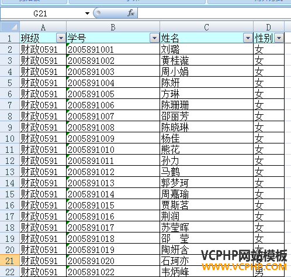Click cell with 学号 2005891013
291x277 pixels.
pos(113,183)
